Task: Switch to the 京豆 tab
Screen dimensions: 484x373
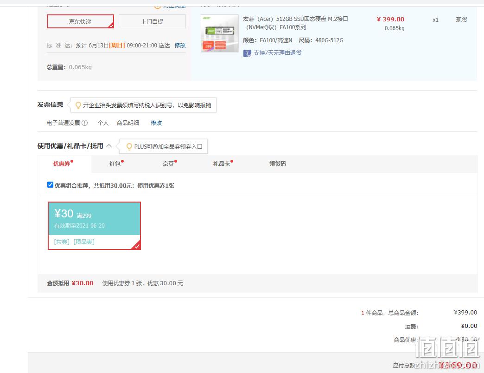Action: pyautogui.click(x=168, y=164)
